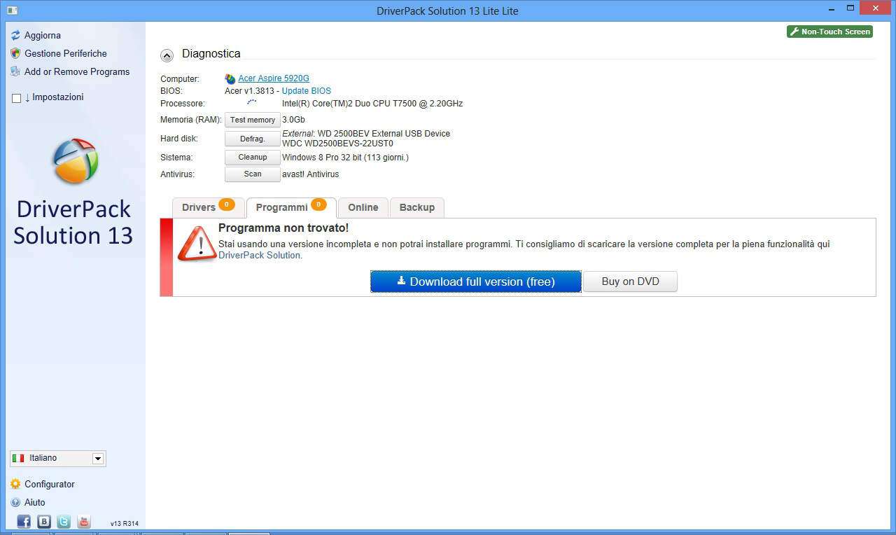896x535 pixels.
Task: Click the Aggiorna label
Action: 43,35
